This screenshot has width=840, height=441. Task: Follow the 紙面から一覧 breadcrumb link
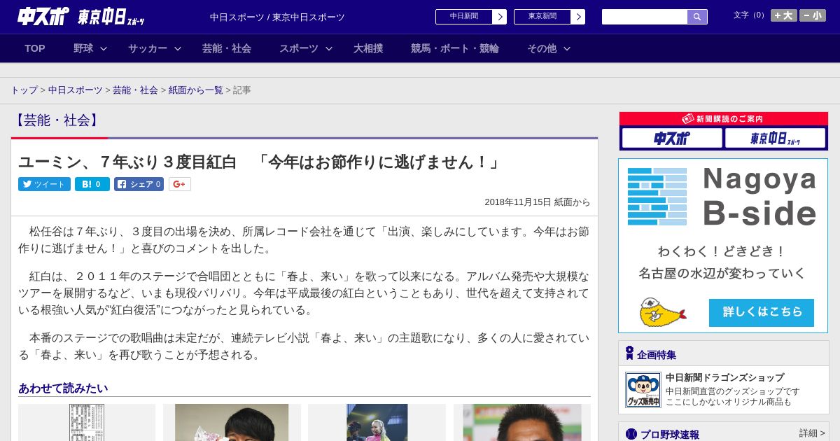(x=196, y=90)
